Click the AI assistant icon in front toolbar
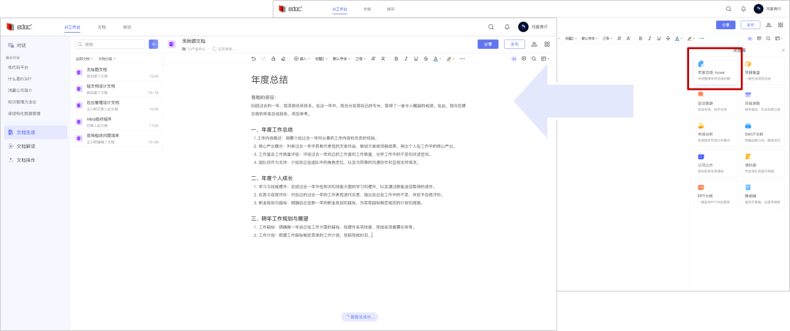790x331 pixels. point(514,59)
